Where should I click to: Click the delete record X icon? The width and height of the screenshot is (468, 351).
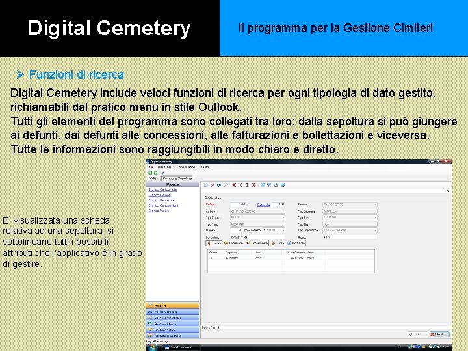(212, 185)
